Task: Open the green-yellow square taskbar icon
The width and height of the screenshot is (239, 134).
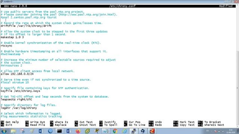Action: click(87, 131)
